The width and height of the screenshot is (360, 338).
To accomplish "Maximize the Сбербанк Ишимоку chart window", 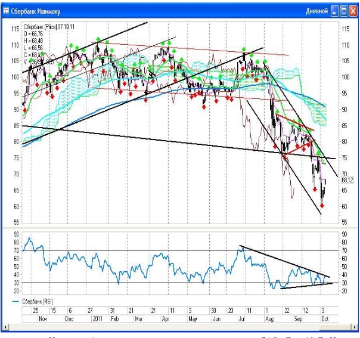I will coord(344,11).
